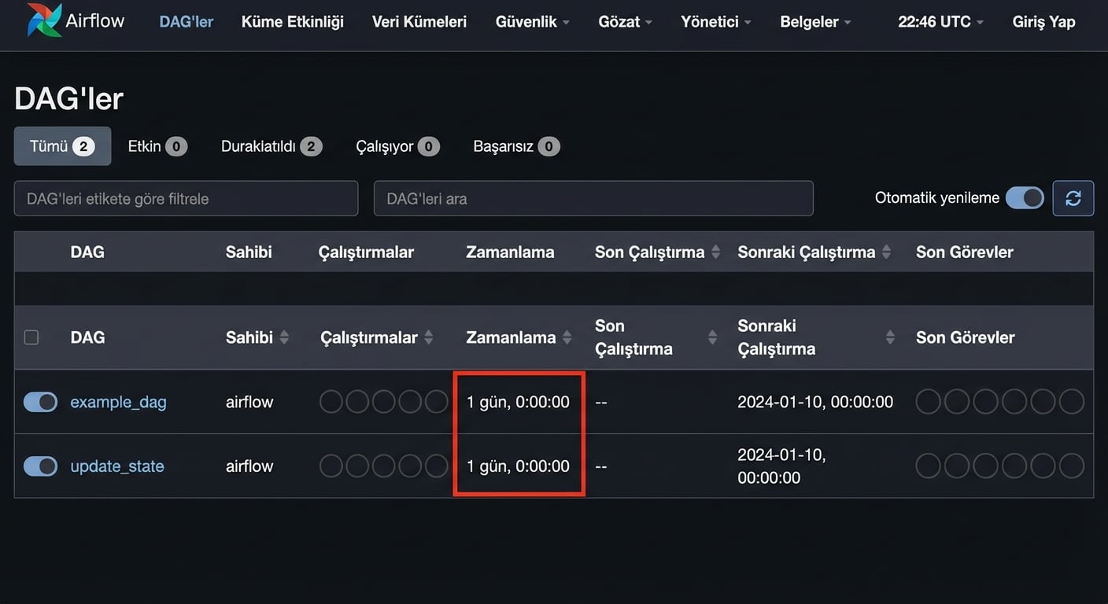
Task: Open the example_dag DAG link
Action: 118,401
